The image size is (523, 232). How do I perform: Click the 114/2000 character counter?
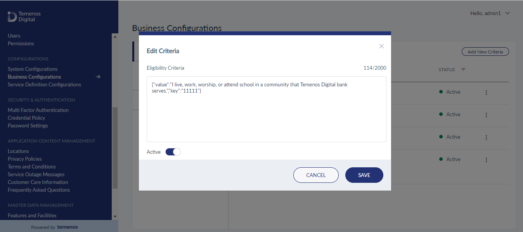375,68
